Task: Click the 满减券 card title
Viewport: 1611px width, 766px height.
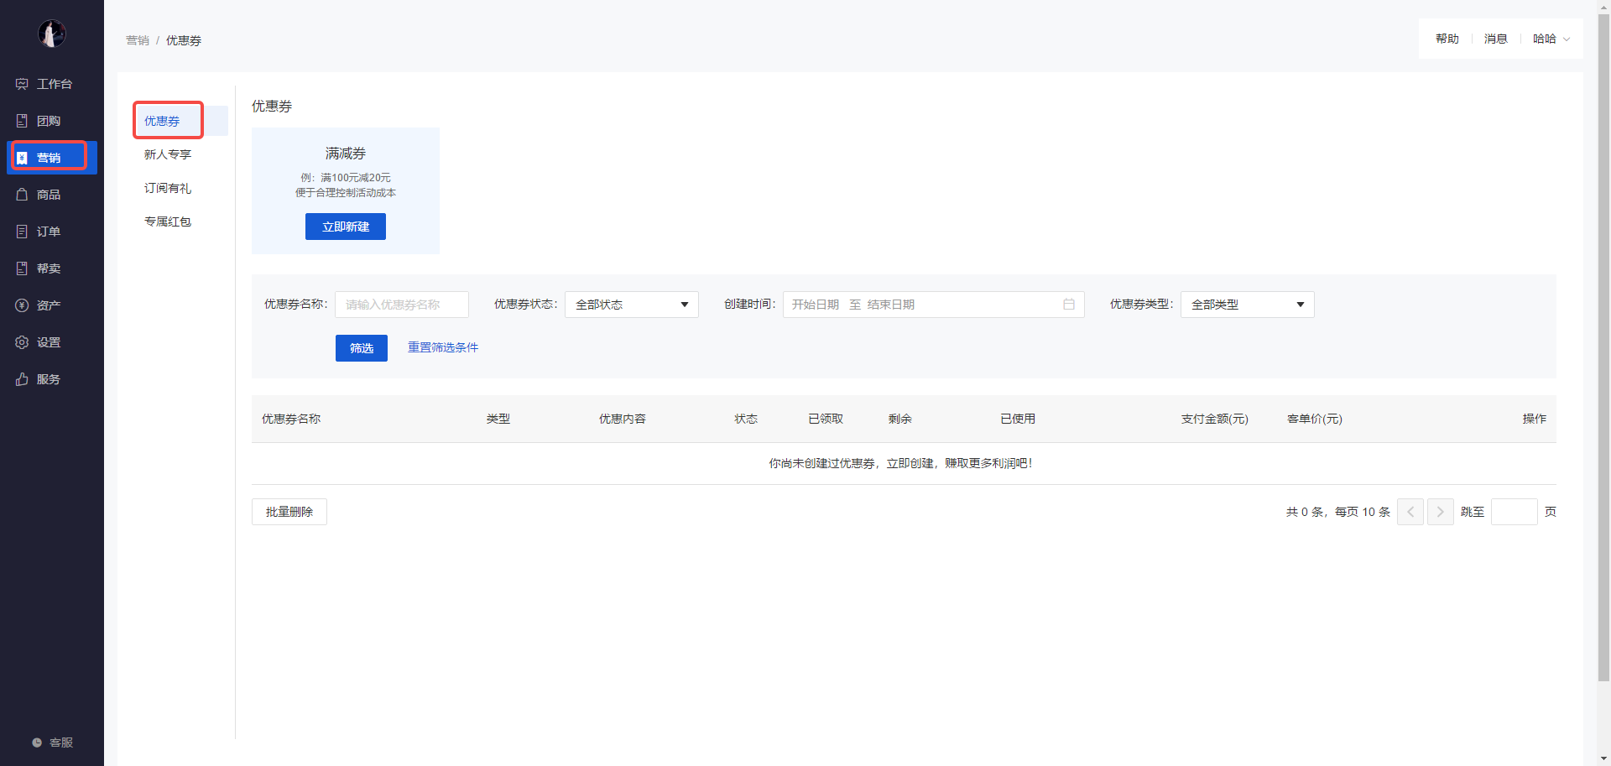Action: [346, 154]
